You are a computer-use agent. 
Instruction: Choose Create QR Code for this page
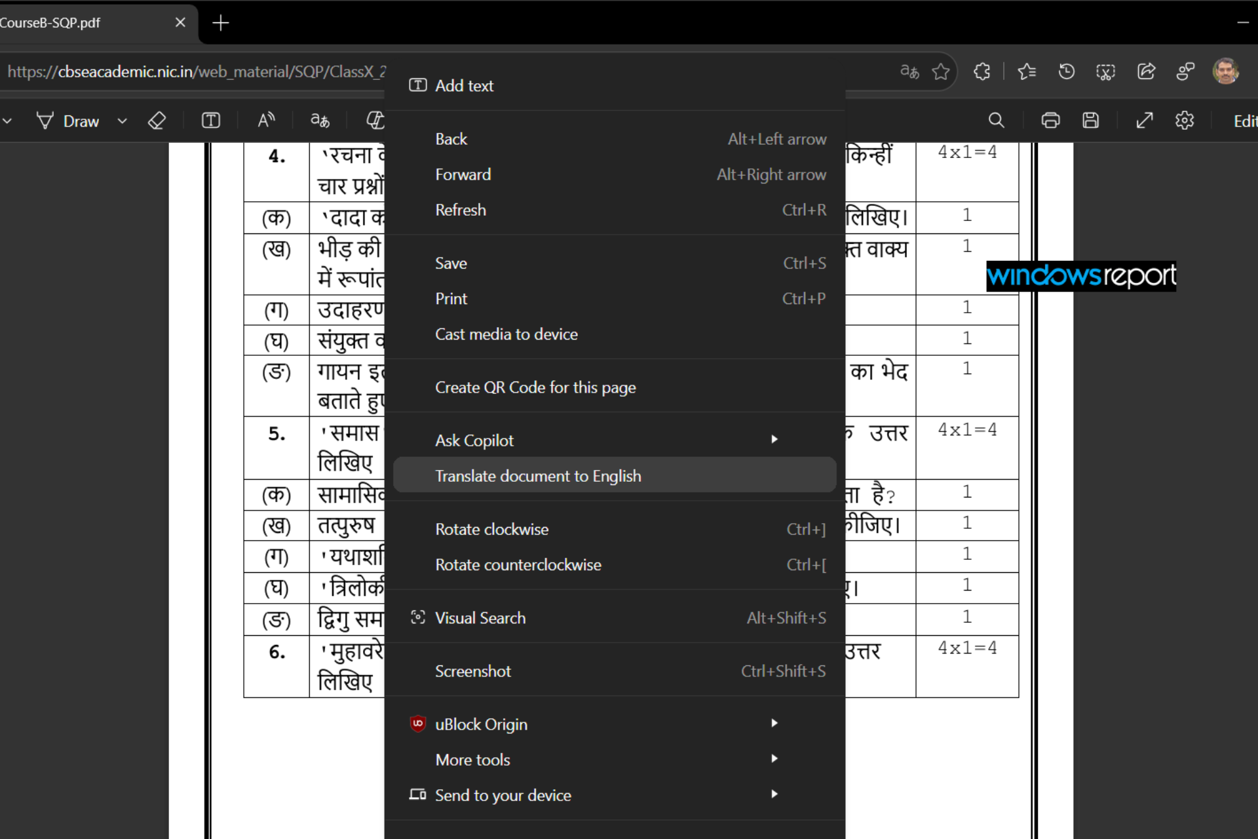615,387
